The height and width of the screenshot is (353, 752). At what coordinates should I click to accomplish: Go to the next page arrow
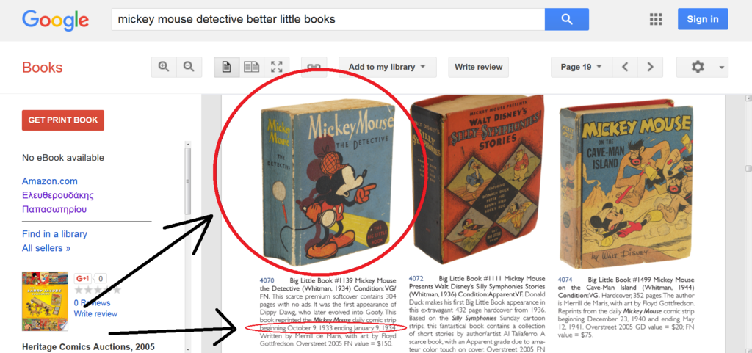tap(651, 67)
